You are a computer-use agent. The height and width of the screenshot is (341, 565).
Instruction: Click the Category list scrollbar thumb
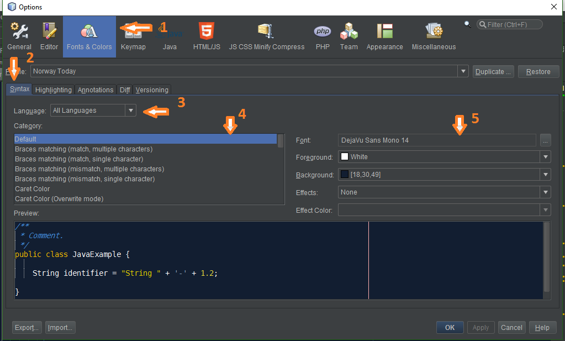coord(281,141)
